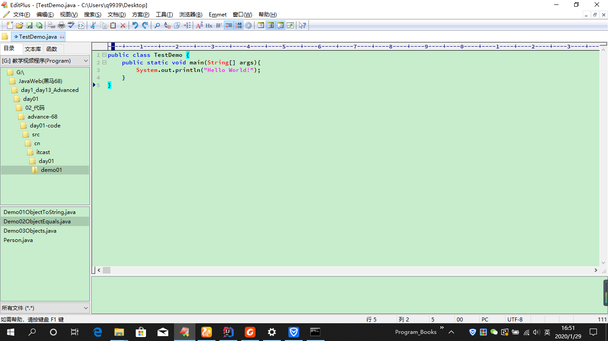This screenshot has width=608, height=341.
Task: Close the TestDemo.java document tab
Action: tap(62, 37)
